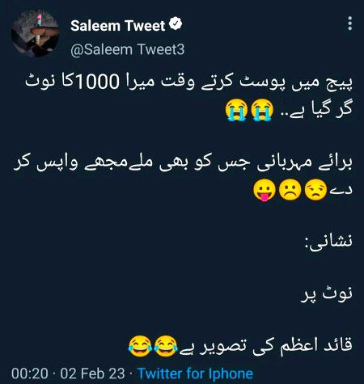
Task: Click the 02 Feb 23 date
Action: point(92,374)
